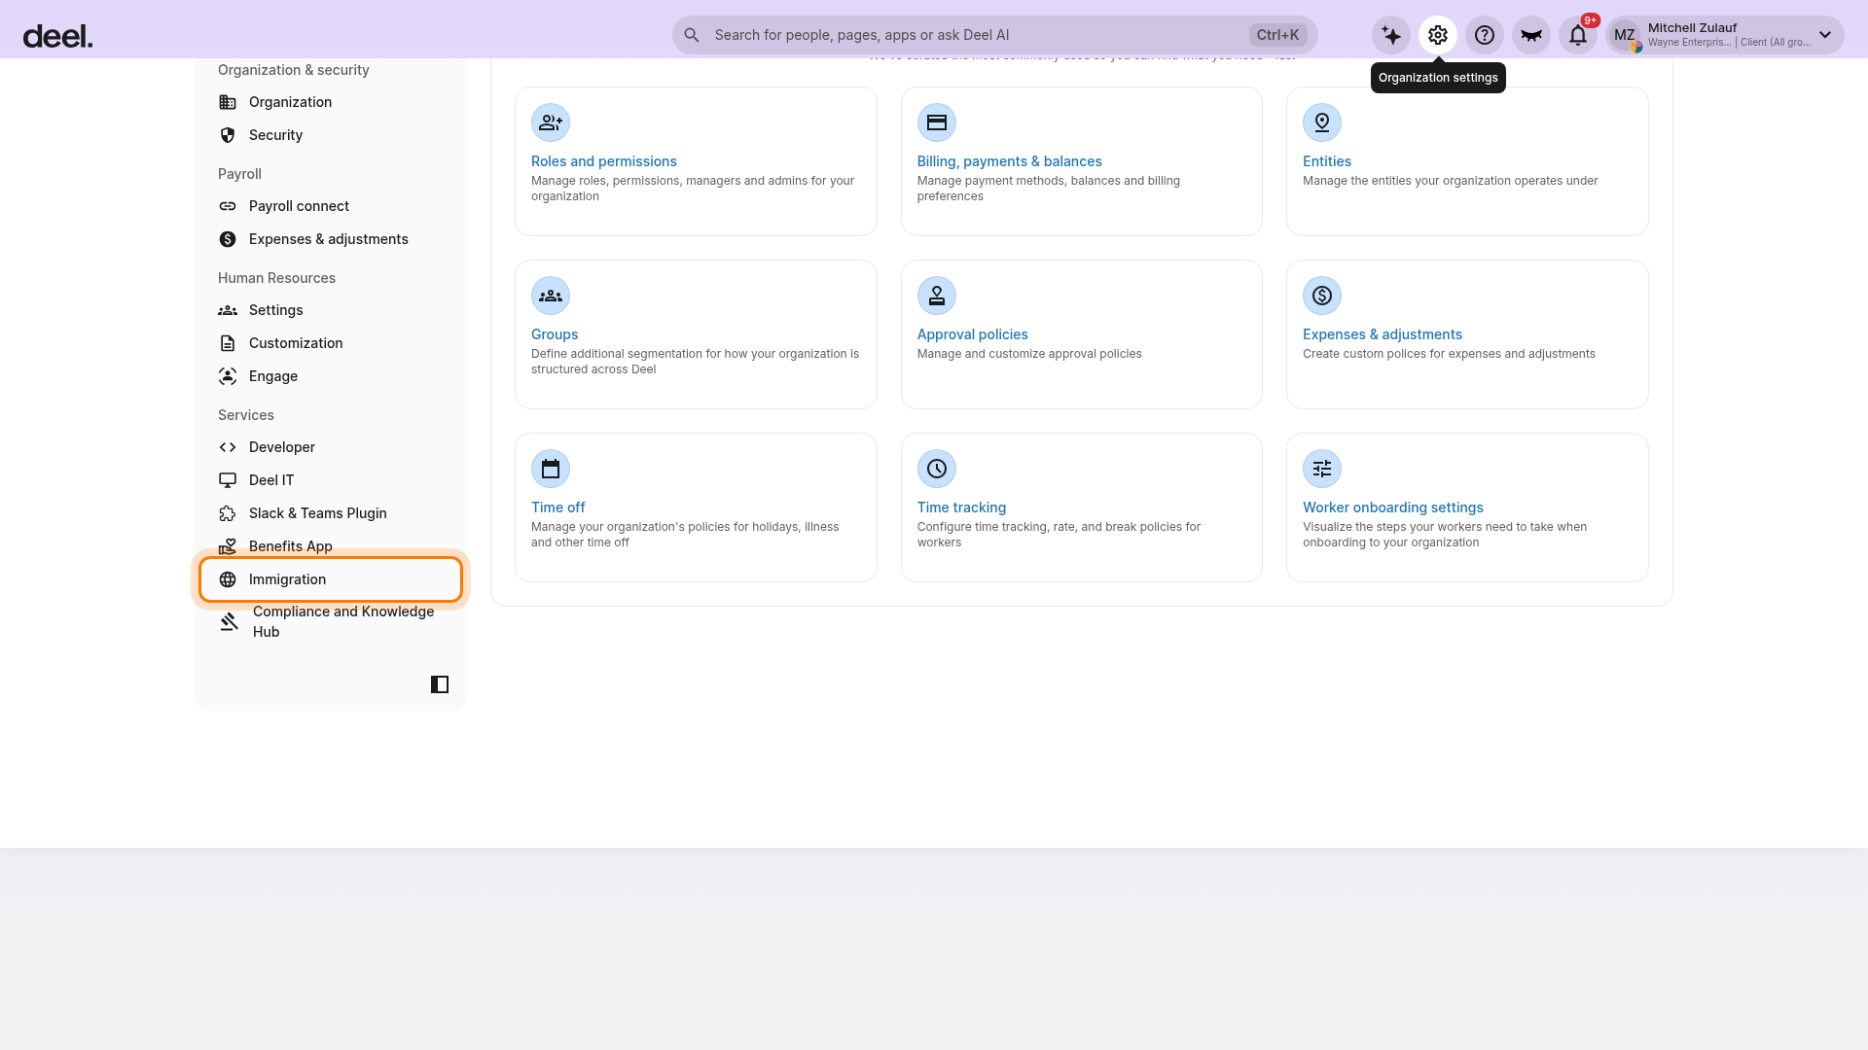Open Engage in sidebar
This screenshot has width=1868, height=1050.
tap(331, 376)
